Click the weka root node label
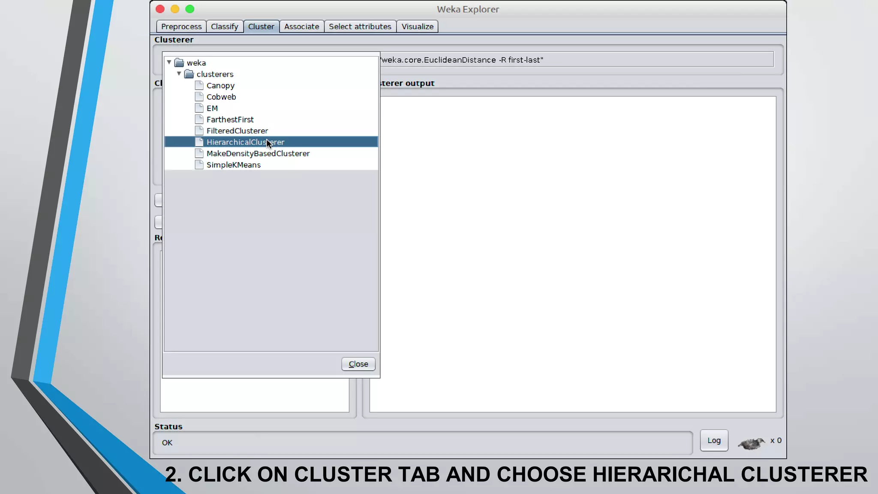This screenshot has height=494, width=878. [x=196, y=63]
